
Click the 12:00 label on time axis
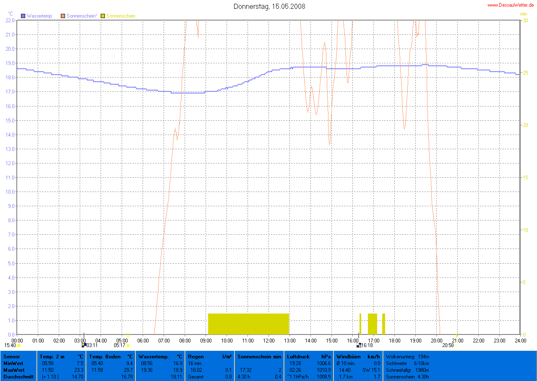click(x=269, y=340)
